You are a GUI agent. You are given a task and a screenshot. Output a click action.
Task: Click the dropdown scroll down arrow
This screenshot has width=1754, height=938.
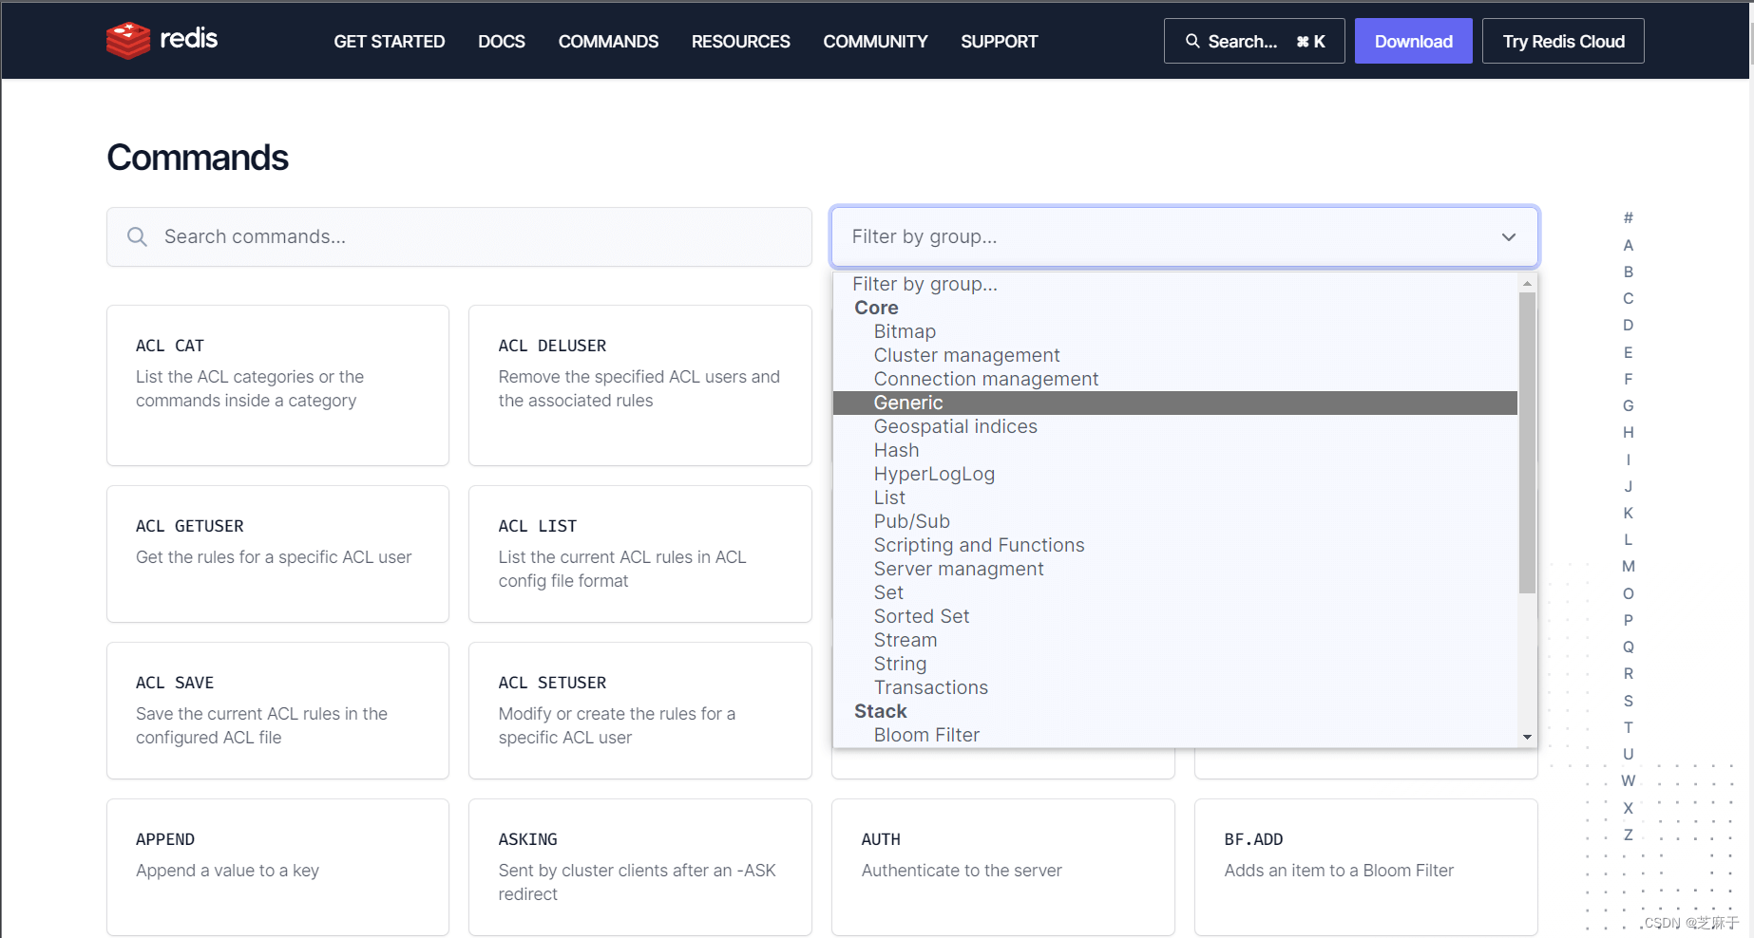(1527, 737)
